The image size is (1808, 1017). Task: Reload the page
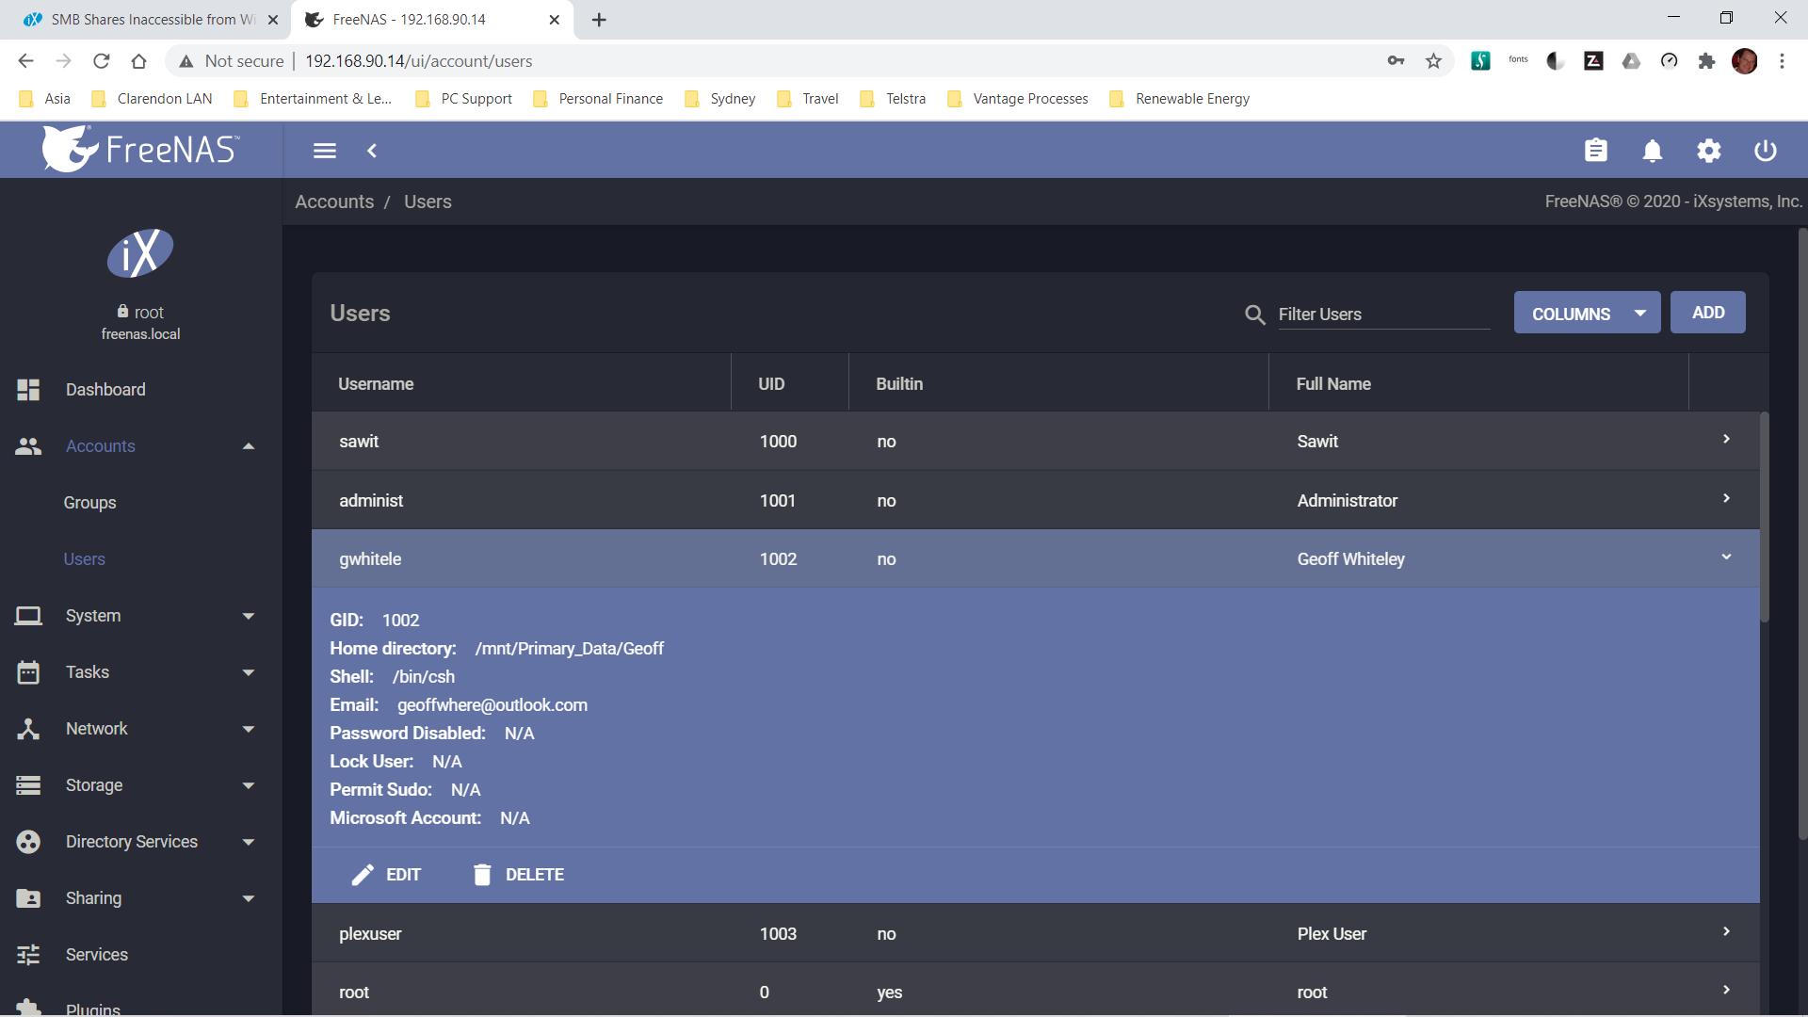102,61
